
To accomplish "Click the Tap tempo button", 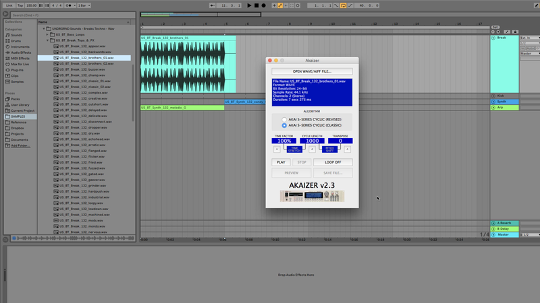I will [x=20, y=5].
